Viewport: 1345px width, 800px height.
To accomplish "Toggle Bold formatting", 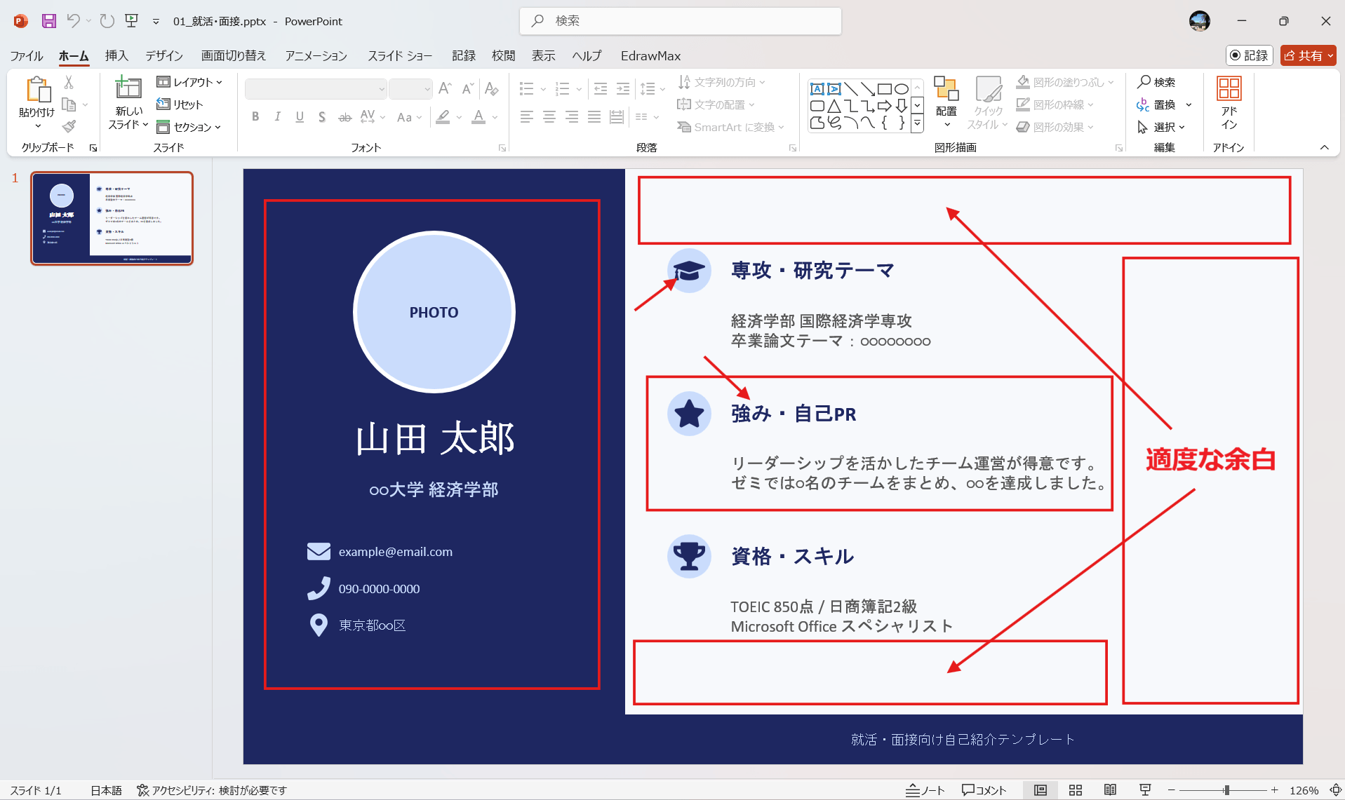I will coord(255,116).
